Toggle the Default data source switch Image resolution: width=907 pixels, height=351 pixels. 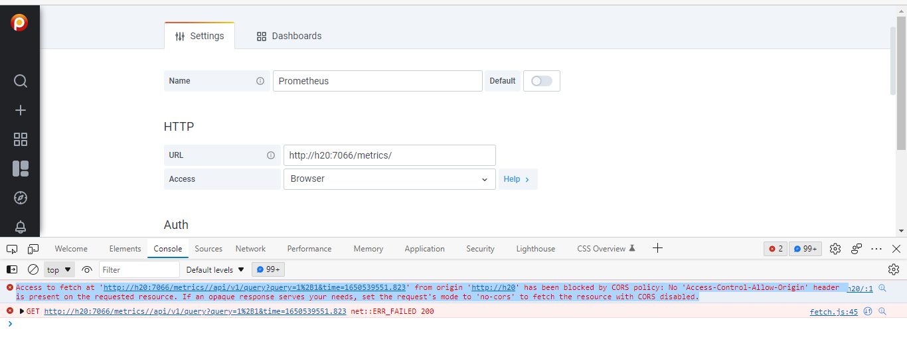(542, 81)
